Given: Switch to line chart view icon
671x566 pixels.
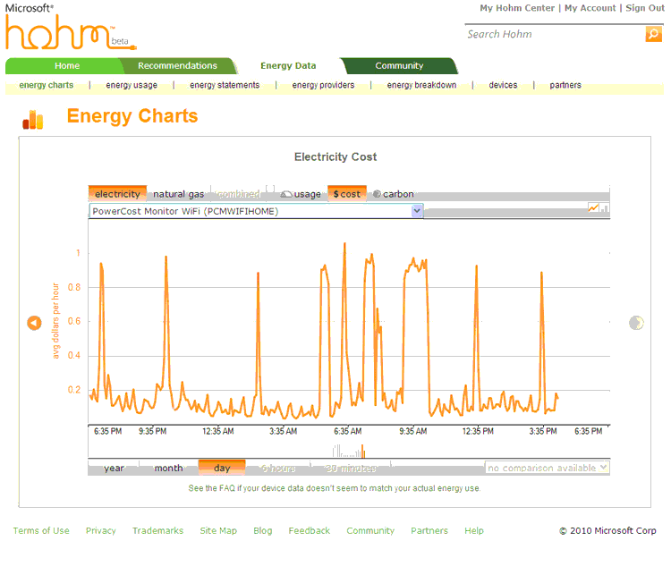Looking at the screenshot, I should tap(593, 208).
